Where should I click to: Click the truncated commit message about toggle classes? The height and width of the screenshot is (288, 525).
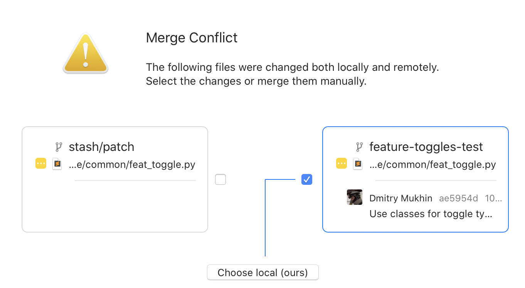click(431, 214)
